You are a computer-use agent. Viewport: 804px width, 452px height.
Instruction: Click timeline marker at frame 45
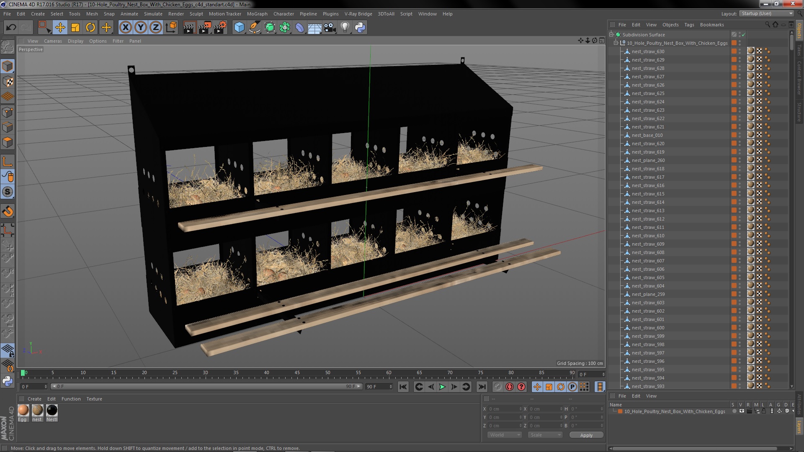click(x=297, y=373)
